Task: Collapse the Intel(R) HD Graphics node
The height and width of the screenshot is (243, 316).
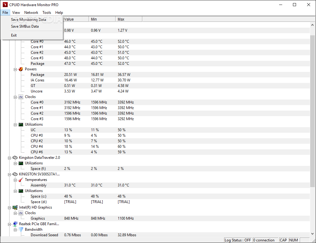Action: point(9,208)
